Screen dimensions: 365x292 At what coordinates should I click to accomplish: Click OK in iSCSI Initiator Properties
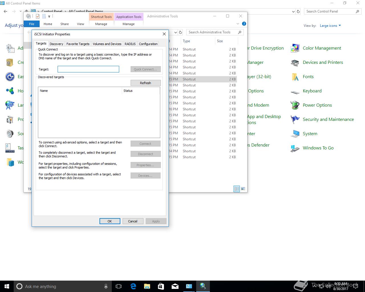pos(110,221)
